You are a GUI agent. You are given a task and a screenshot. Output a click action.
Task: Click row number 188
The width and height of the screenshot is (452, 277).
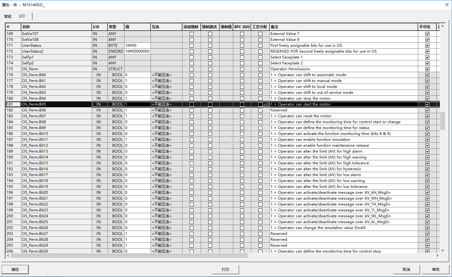click(x=13, y=145)
